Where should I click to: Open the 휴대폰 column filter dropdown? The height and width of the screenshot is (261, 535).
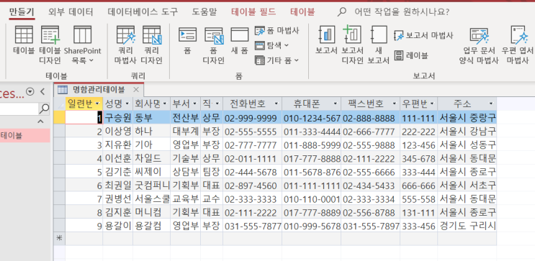(336, 104)
